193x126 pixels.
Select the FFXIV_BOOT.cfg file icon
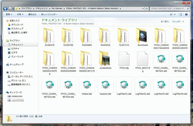tap(143, 59)
